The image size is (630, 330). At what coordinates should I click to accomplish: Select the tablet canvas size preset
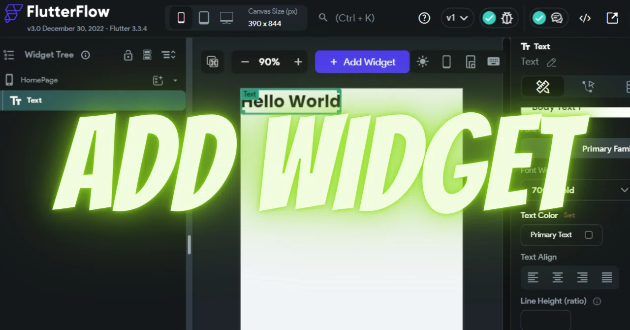(204, 18)
